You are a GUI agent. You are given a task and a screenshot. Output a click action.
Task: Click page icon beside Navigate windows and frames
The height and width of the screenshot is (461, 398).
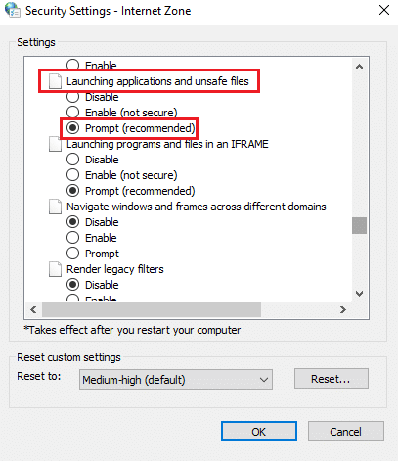(x=55, y=207)
